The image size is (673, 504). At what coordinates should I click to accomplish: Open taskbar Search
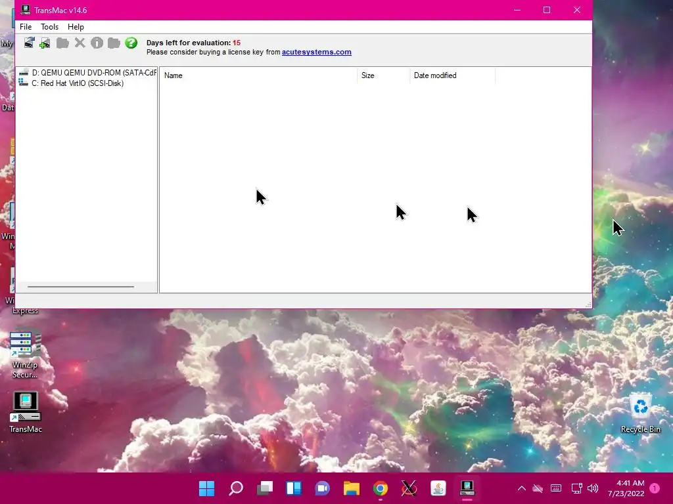click(236, 488)
